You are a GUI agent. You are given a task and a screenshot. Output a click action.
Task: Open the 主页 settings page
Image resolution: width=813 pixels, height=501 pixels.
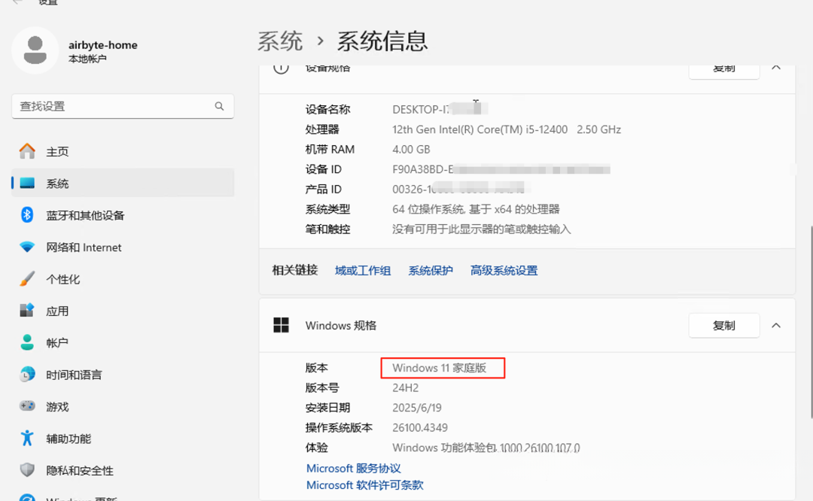(x=123, y=151)
